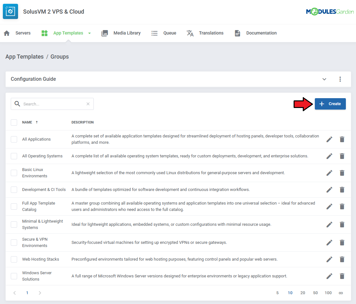The width and height of the screenshot is (356, 304).
Task: Show 20 entries per page
Action: [x=303, y=293]
